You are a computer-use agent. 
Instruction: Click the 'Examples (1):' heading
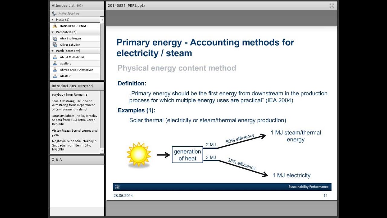pos(136,110)
